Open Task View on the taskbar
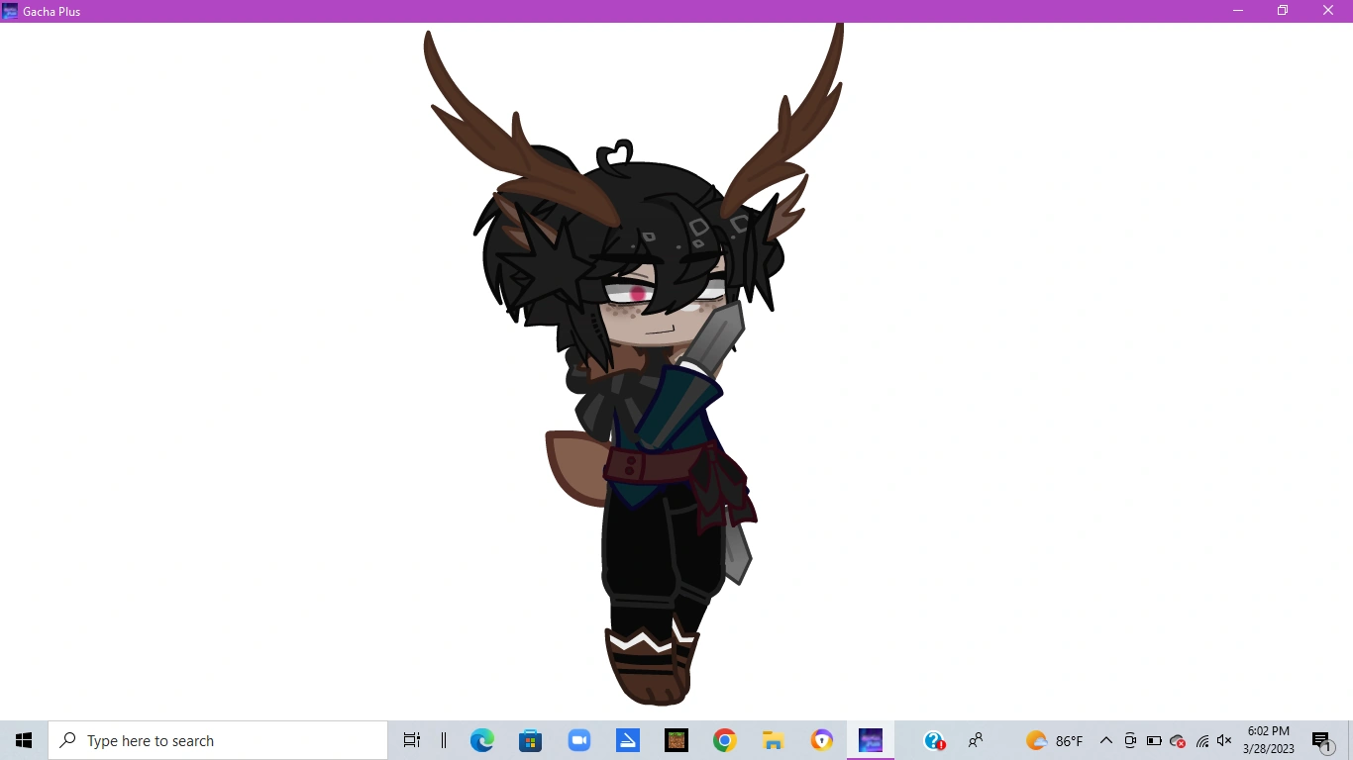Image resolution: width=1353 pixels, height=760 pixels. pos(411,740)
